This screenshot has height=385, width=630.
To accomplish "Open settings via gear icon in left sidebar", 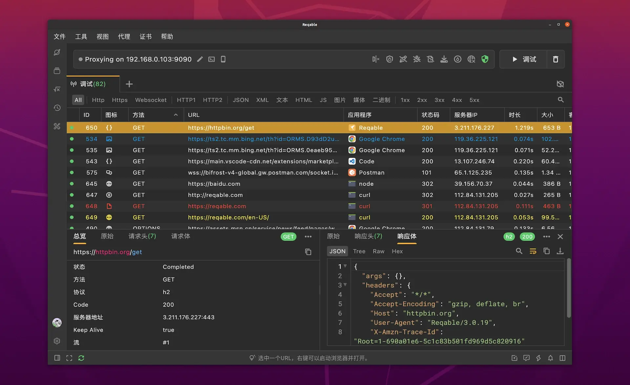I will click(x=57, y=341).
